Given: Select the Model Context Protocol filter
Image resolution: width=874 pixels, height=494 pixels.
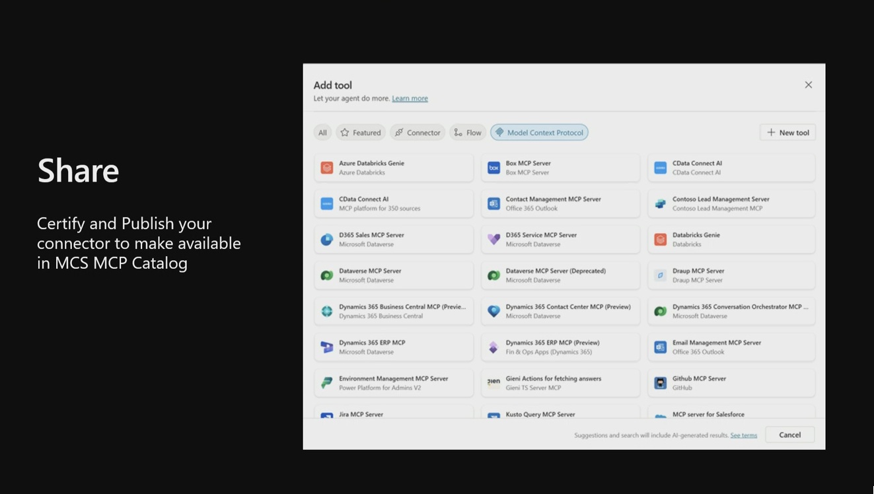Looking at the screenshot, I should coord(539,133).
